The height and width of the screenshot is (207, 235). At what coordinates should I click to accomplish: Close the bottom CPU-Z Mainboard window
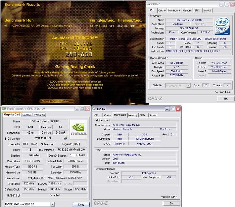tap(178, 109)
